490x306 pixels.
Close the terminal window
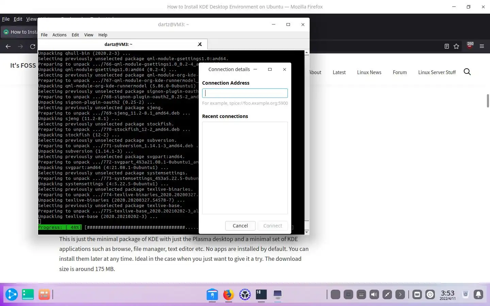pyautogui.click(x=303, y=24)
